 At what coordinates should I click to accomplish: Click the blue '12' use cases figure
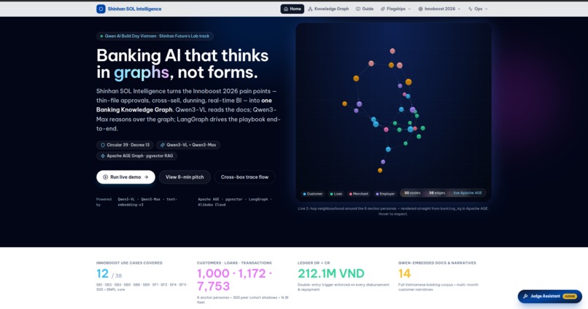tap(102, 274)
